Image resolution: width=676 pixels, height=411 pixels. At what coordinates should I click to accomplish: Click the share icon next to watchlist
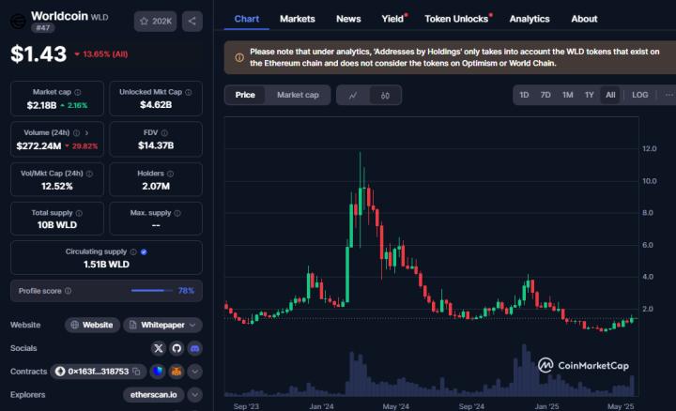point(192,20)
